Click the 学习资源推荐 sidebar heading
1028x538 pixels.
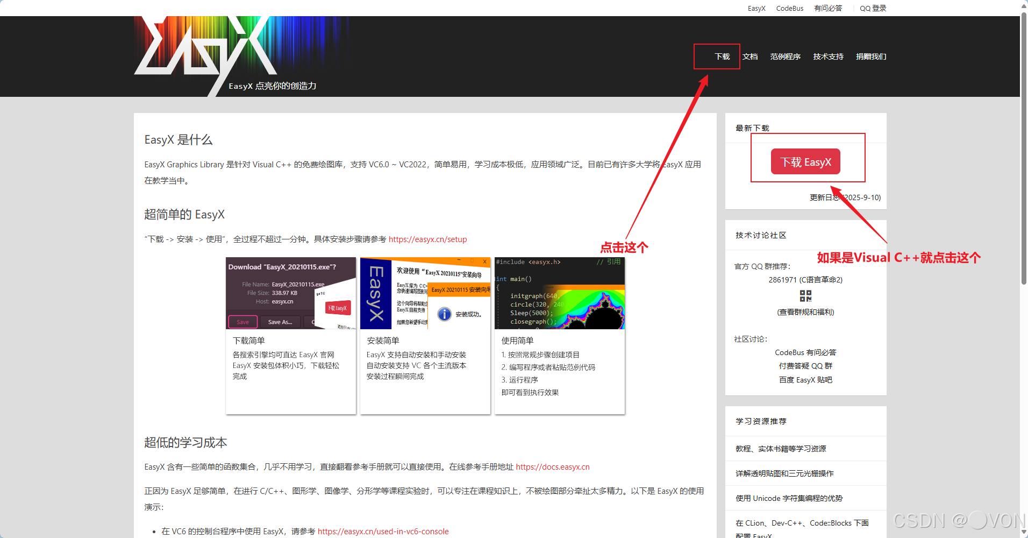[761, 421]
